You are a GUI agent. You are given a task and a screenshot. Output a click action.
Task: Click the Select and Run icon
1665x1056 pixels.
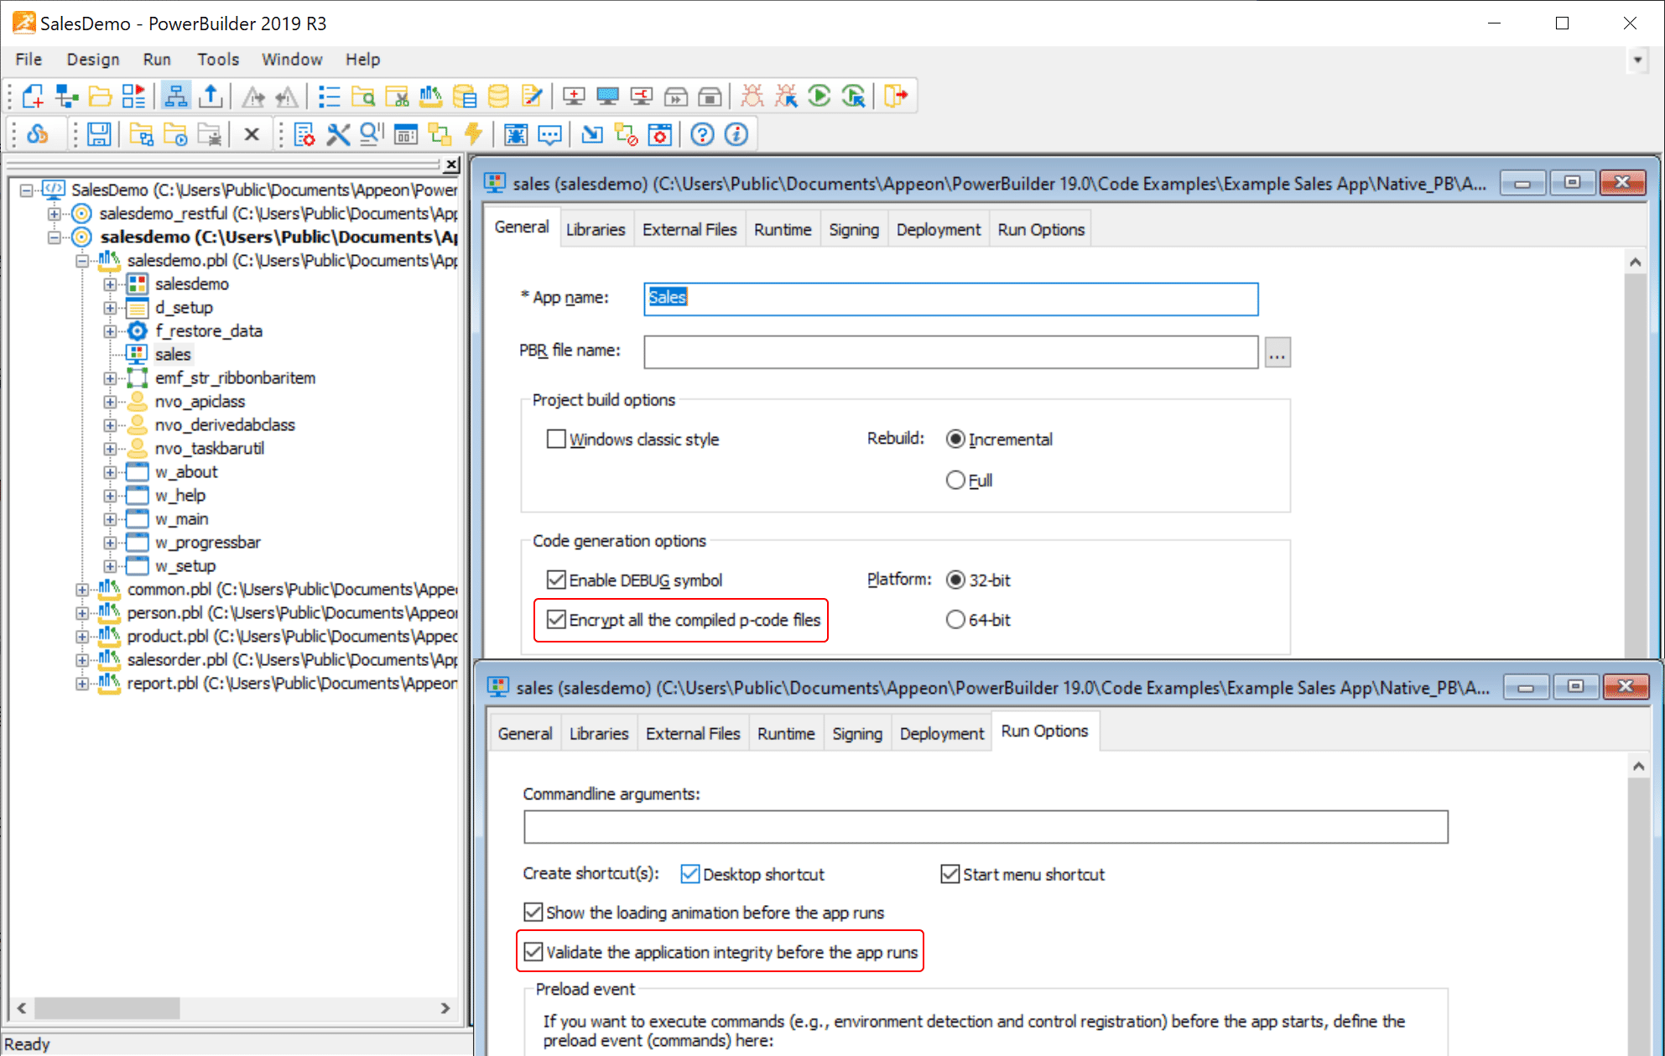click(x=853, y=96)
